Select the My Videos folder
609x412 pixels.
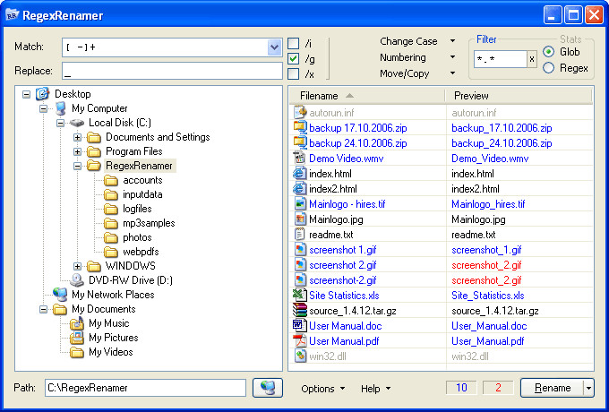click(x=111, y=352)
